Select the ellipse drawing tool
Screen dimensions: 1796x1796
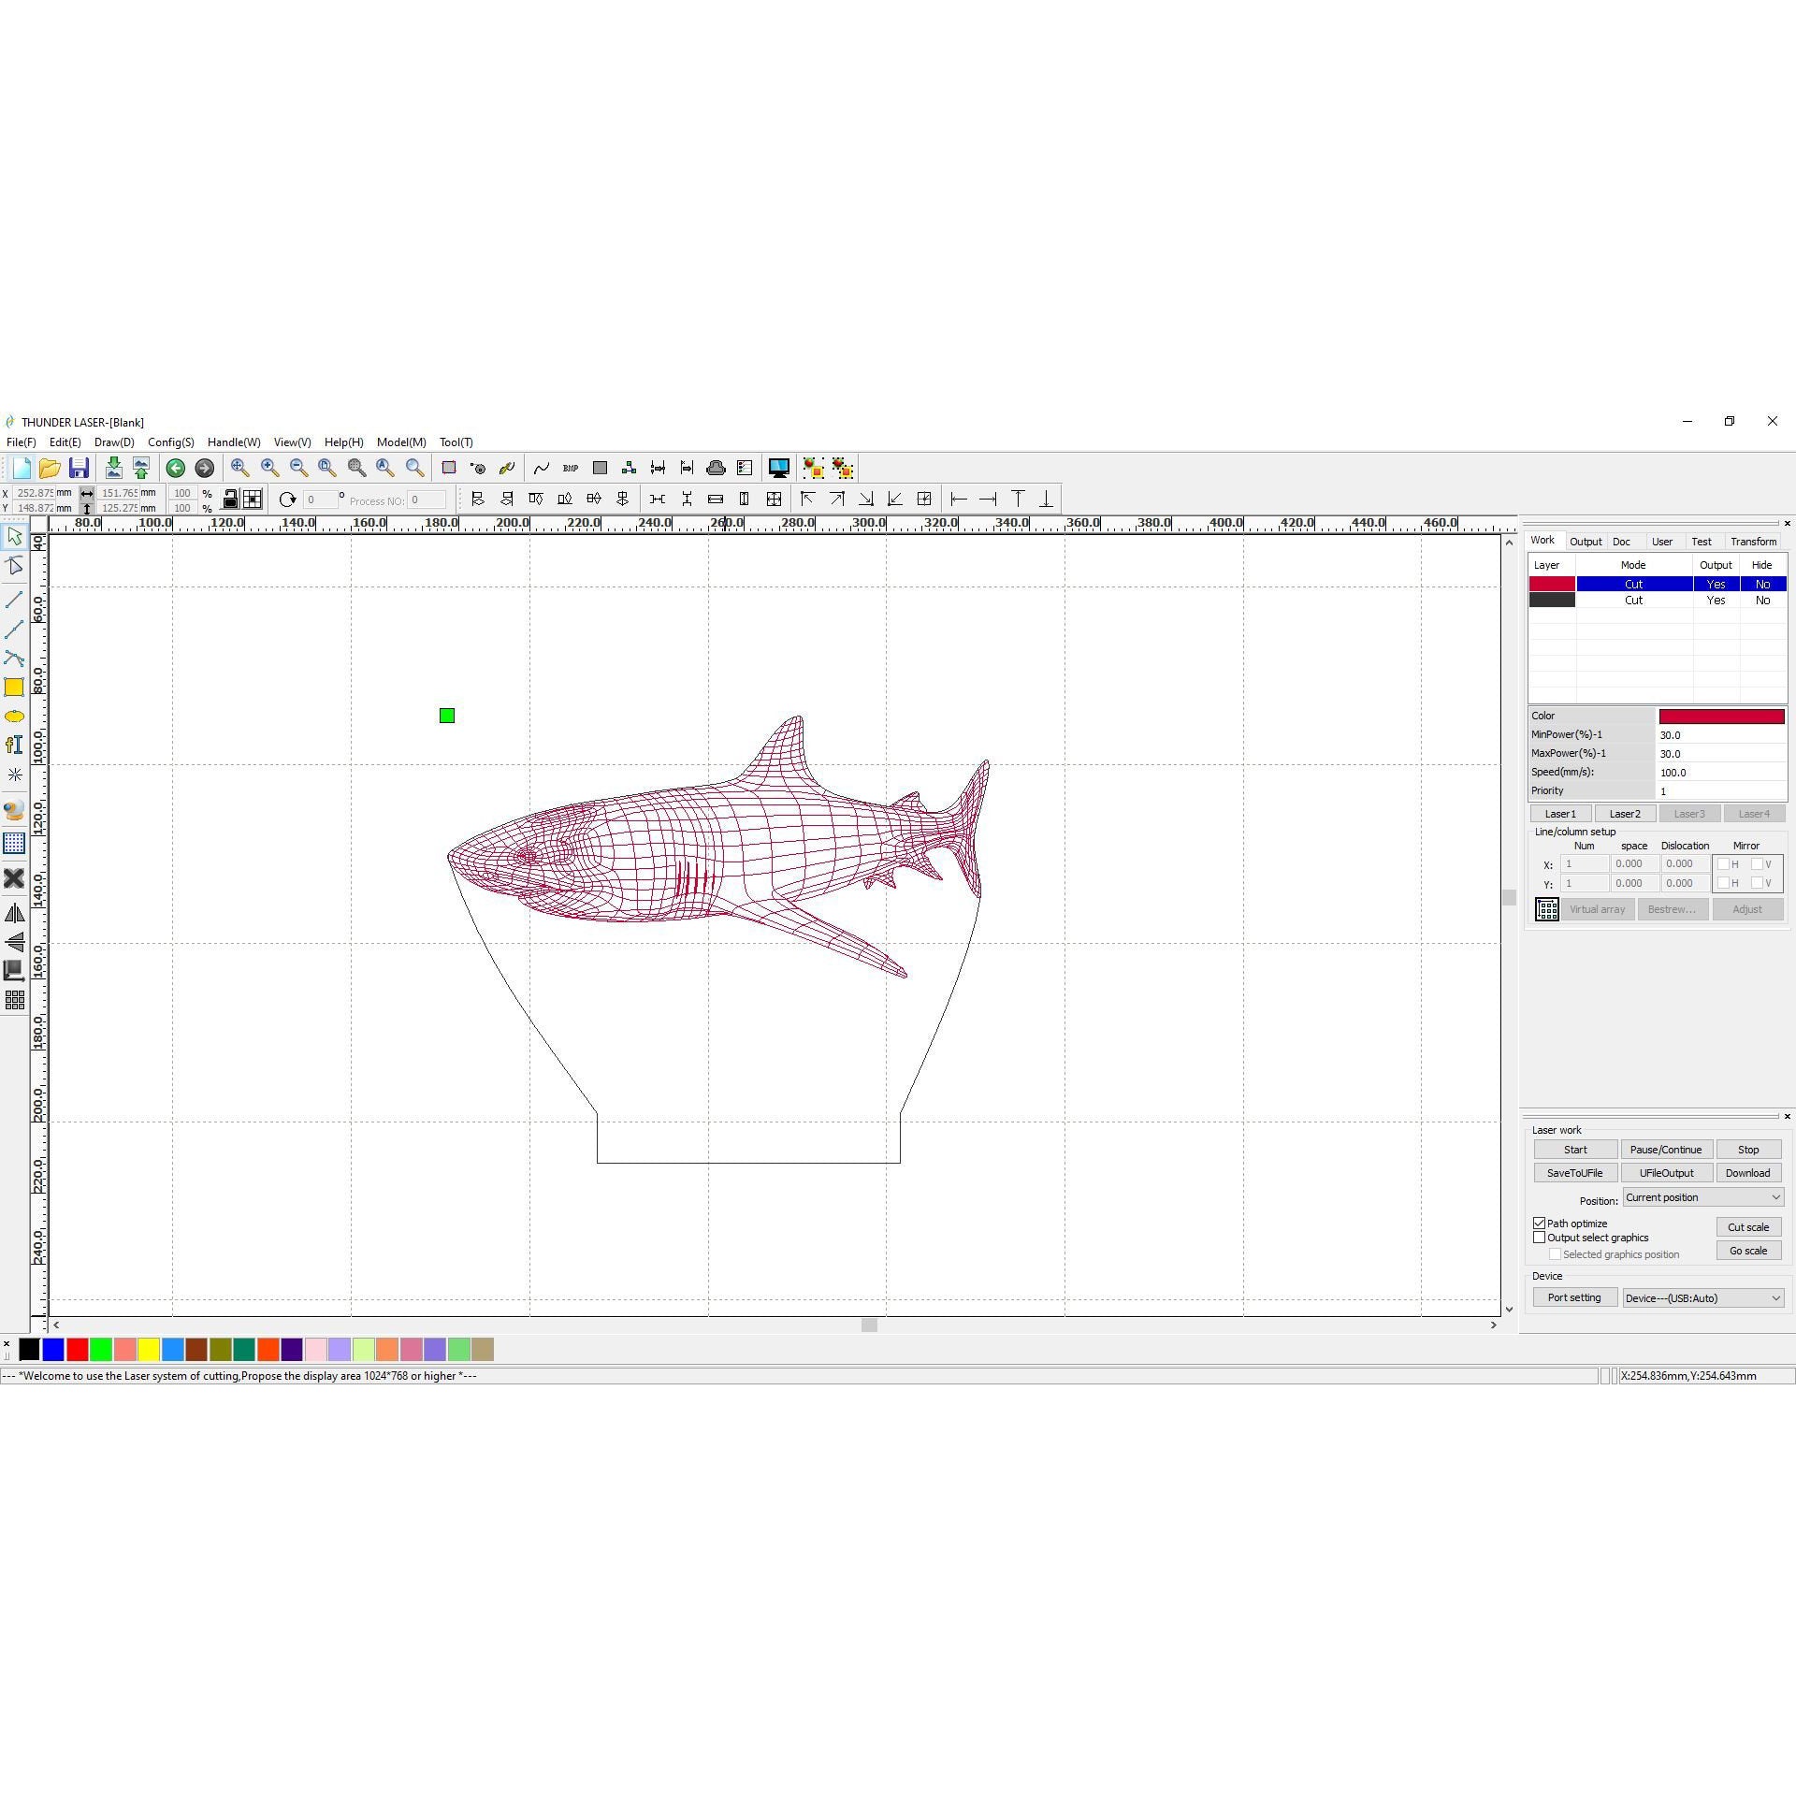point(14,717)
